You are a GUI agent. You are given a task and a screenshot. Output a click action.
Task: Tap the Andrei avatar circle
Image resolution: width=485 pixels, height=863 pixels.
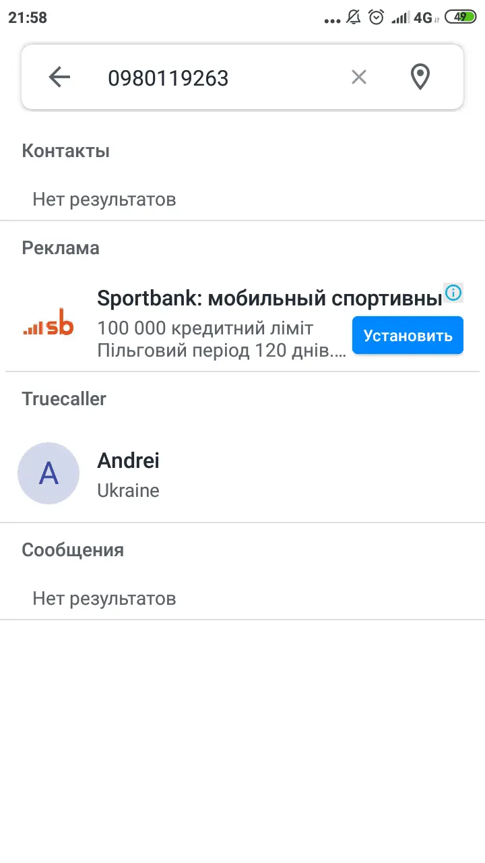tap(48, 473)
